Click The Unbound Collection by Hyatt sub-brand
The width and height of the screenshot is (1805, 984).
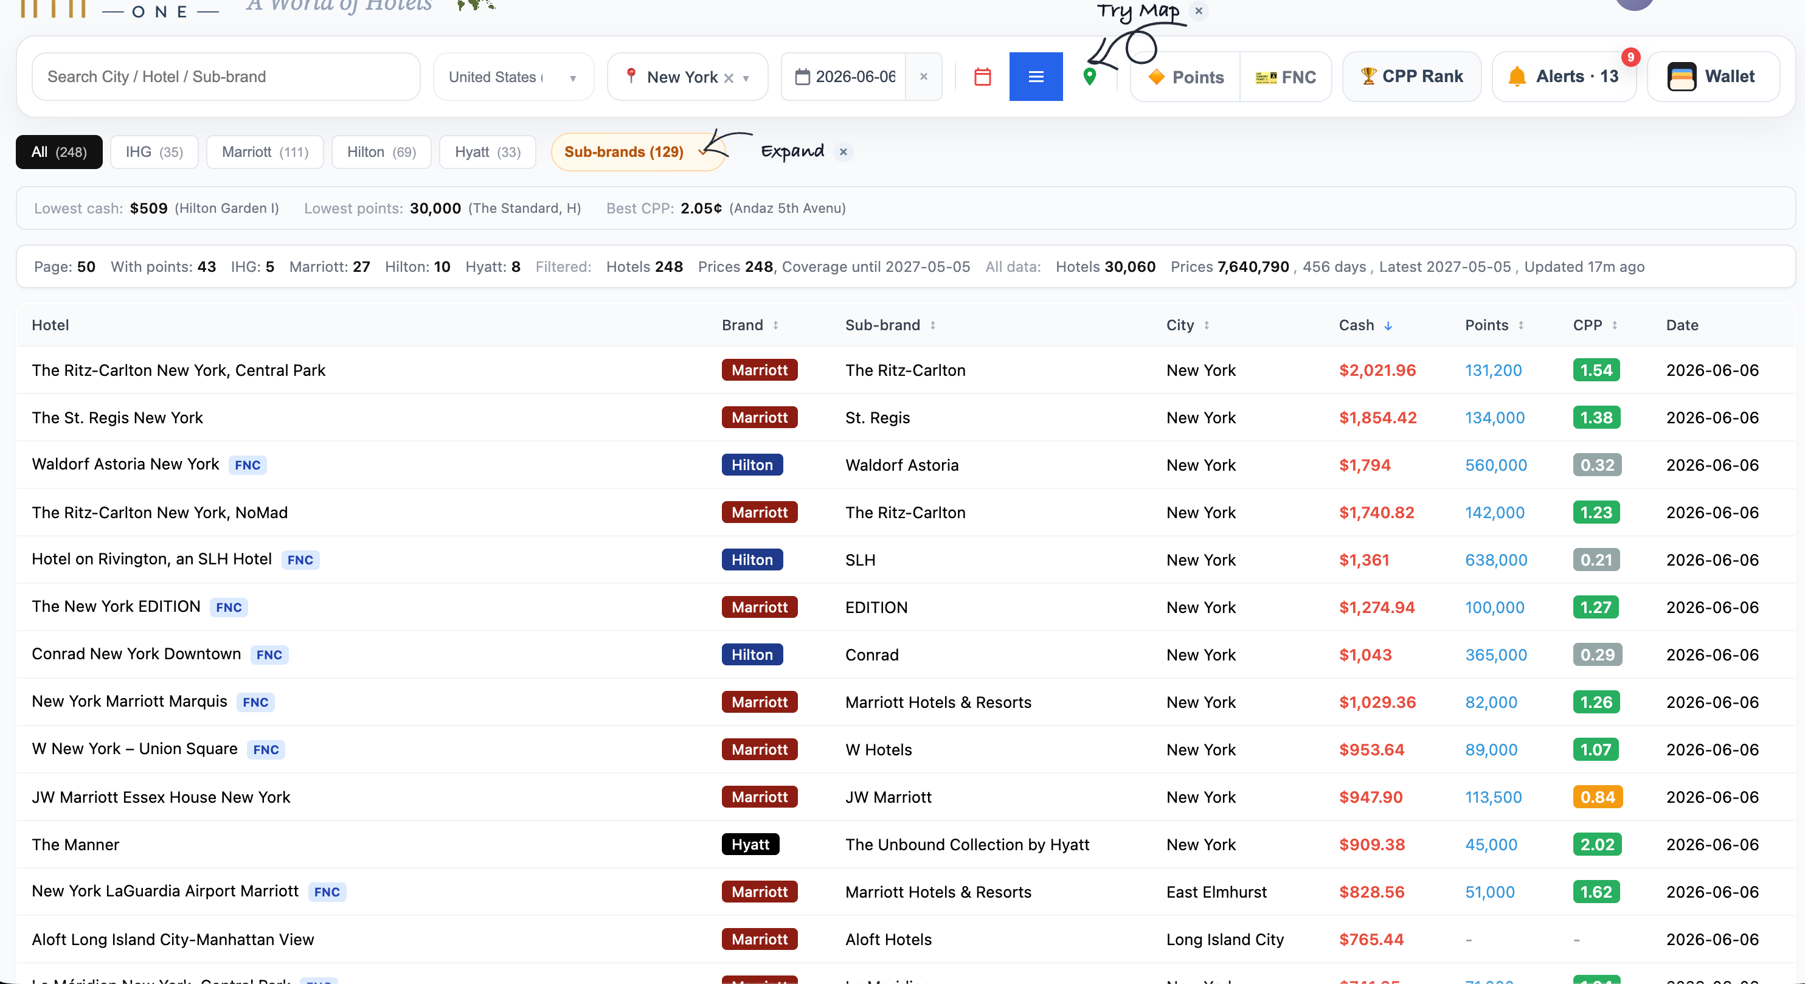[967, 845]
